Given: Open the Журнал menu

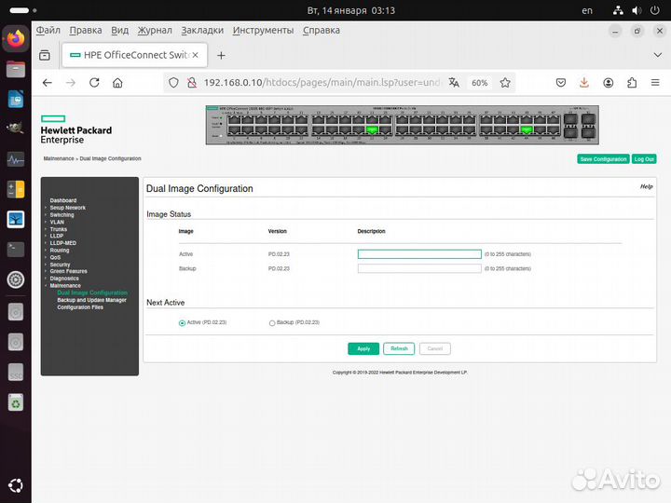Looking at the screenshot, I should (x=155, y=31).
